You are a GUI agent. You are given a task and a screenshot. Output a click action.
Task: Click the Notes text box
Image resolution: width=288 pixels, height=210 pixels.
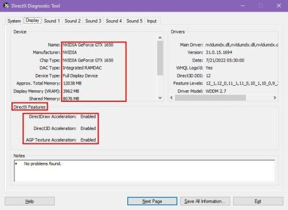[x=145, y=171]
